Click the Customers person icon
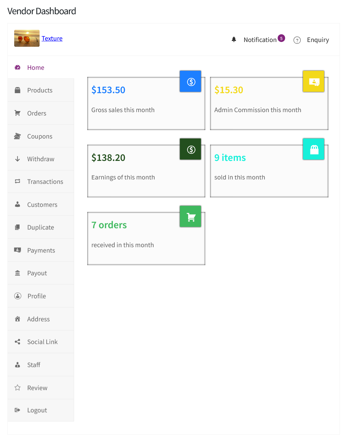346x441 pixels. (x=17, y=204)
